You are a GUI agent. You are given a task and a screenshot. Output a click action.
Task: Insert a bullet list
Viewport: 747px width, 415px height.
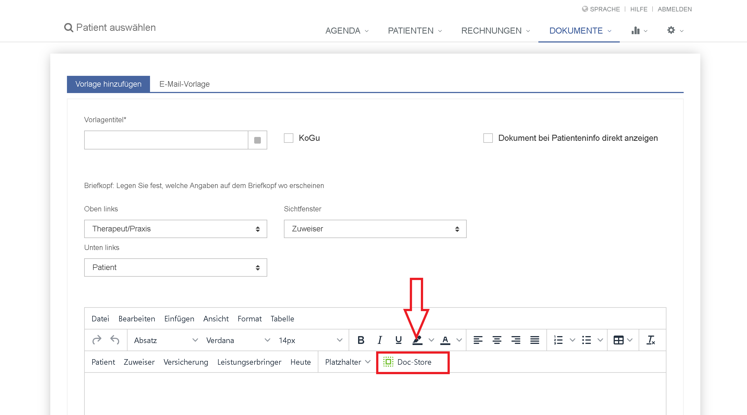586,340
